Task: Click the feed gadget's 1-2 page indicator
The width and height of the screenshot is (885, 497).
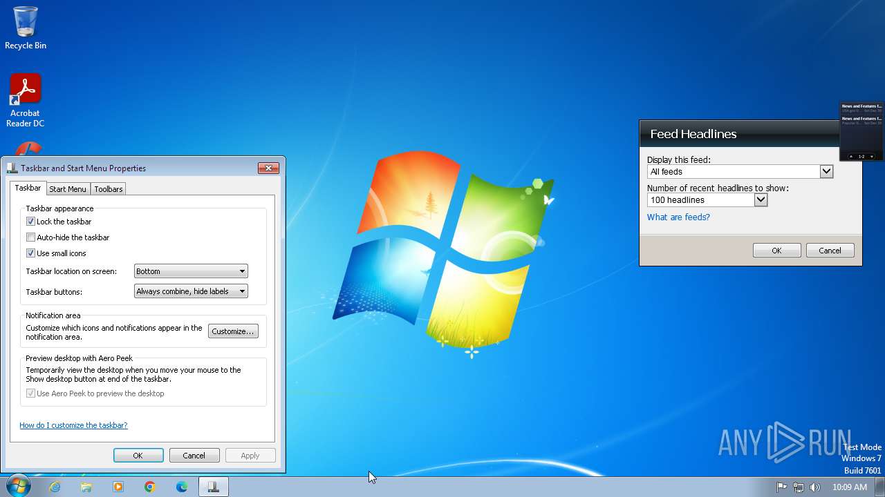Action: tap(861, 157)
